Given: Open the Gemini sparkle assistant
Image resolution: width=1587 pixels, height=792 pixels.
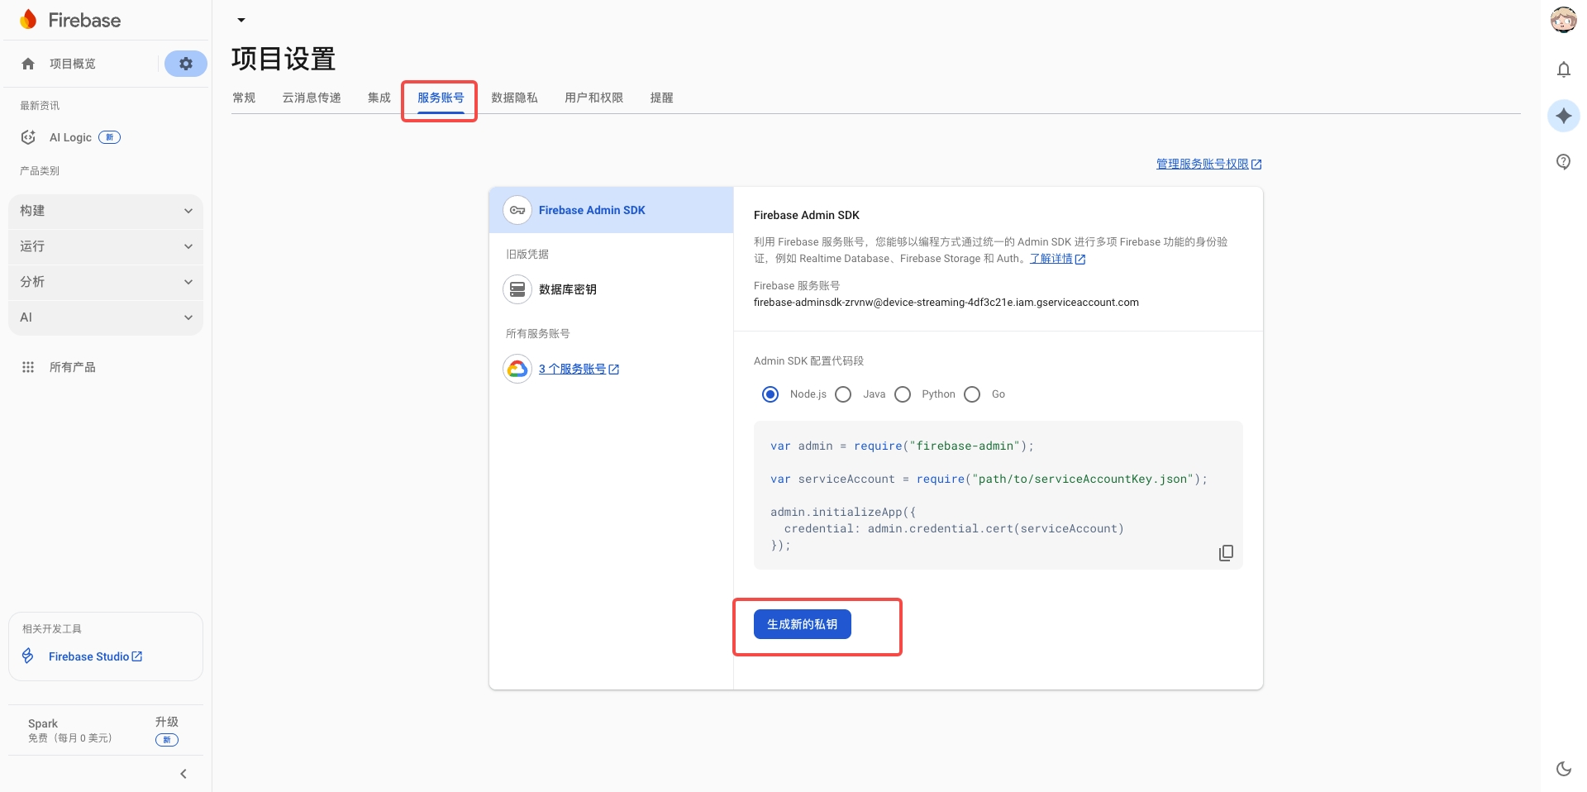Looking at the screenshot, I should 1563,116.
